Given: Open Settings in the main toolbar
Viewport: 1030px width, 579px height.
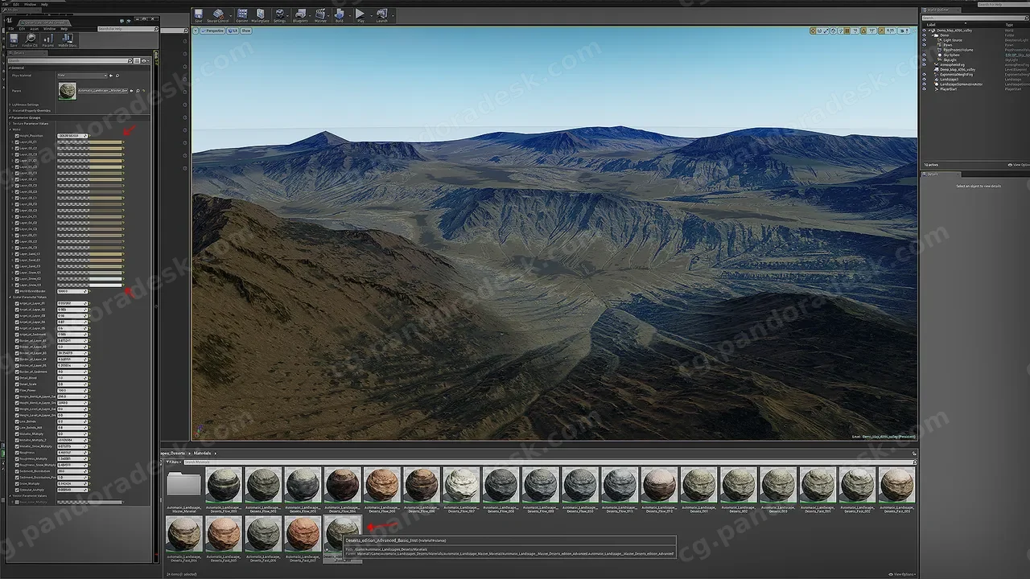Looking at the screenshot, I should (280, 14).
